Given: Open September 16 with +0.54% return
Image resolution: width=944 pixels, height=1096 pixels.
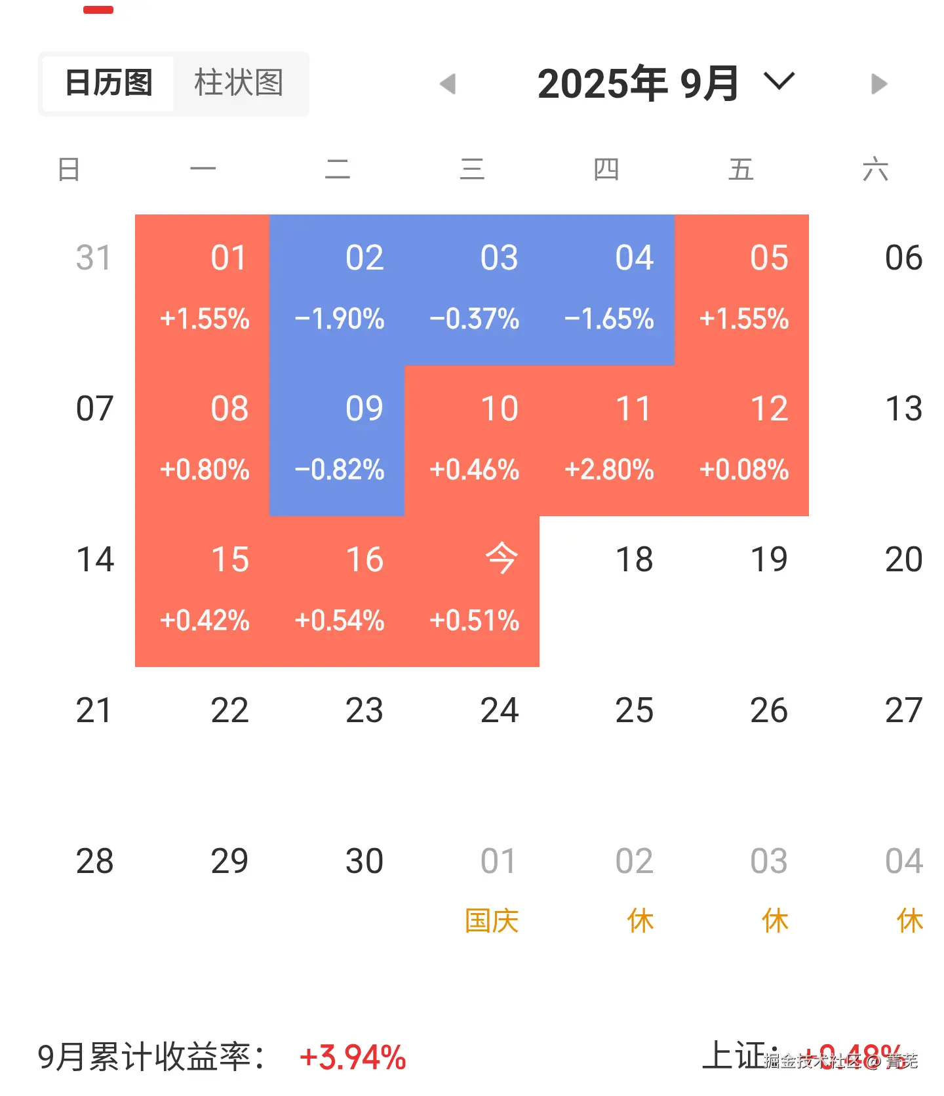Looking at the screenshot, I should [x=337, y=591].
